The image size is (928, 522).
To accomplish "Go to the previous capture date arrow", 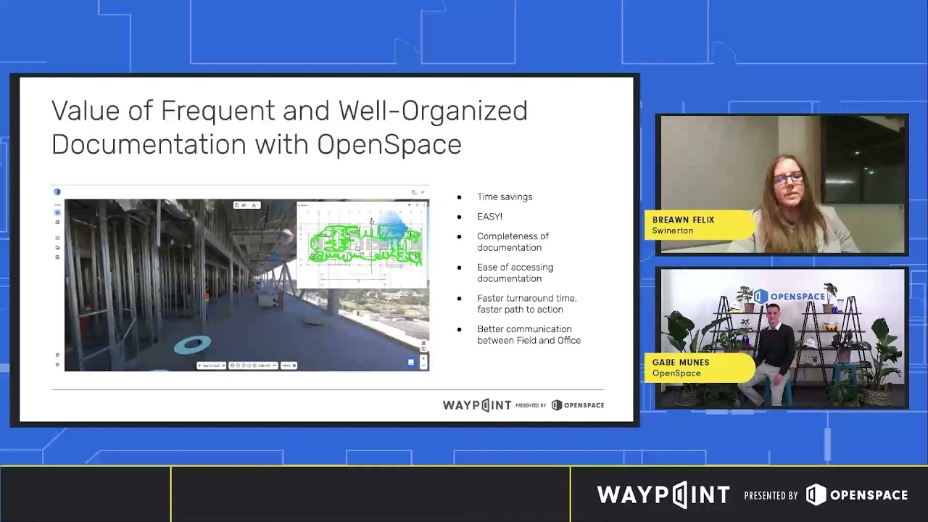I will pos(199,365).
